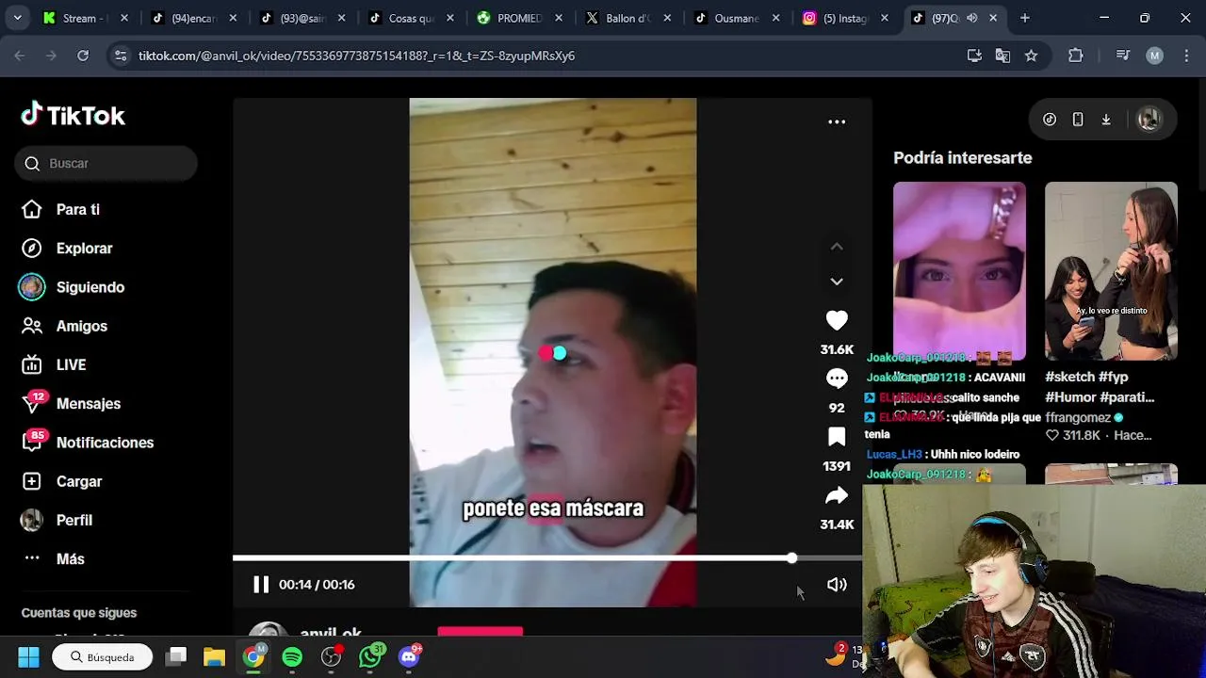The image size is (1206, 678).
Task: Open profile avatar in top-right pill
Action: coord(1149,120)
